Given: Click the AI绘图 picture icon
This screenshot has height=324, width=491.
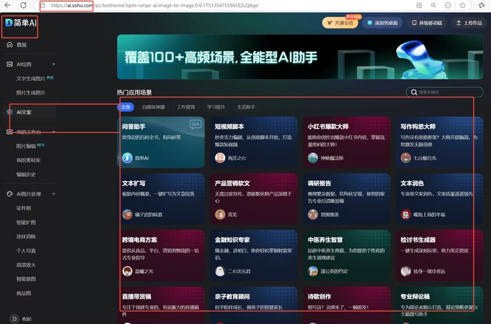Looking at the screenshot, I should coord(10,64).
